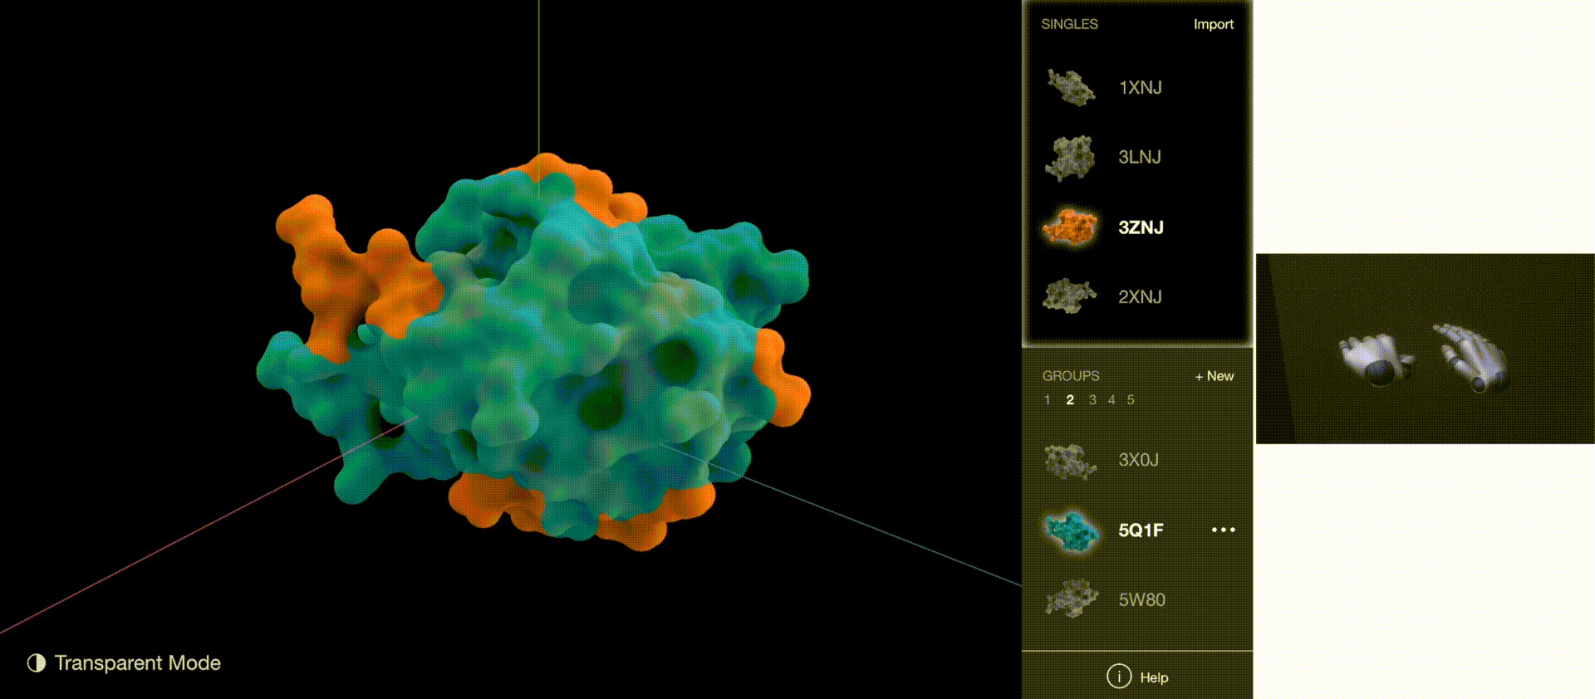The height and width of the screenshot is (699, 1595).
Task: Select the 5W80 molecule thumbnail
Action: pos(1072,599)
